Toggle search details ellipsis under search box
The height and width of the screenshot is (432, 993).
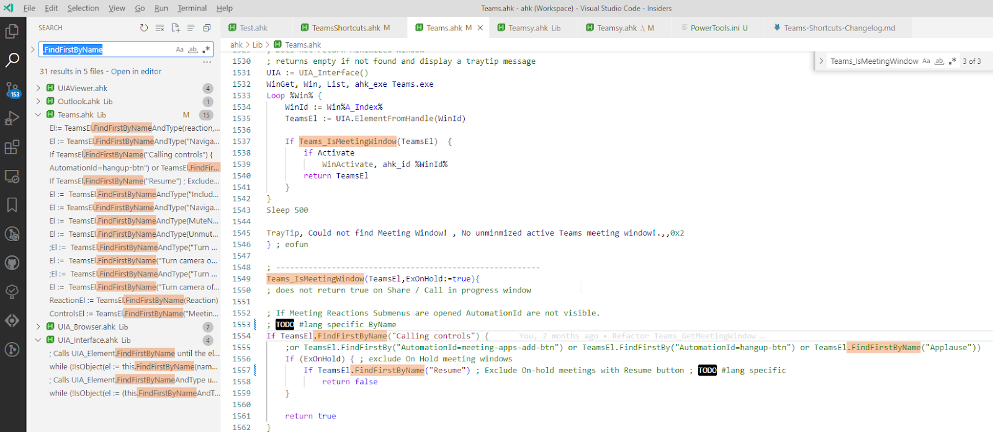[x=207, y=62]
